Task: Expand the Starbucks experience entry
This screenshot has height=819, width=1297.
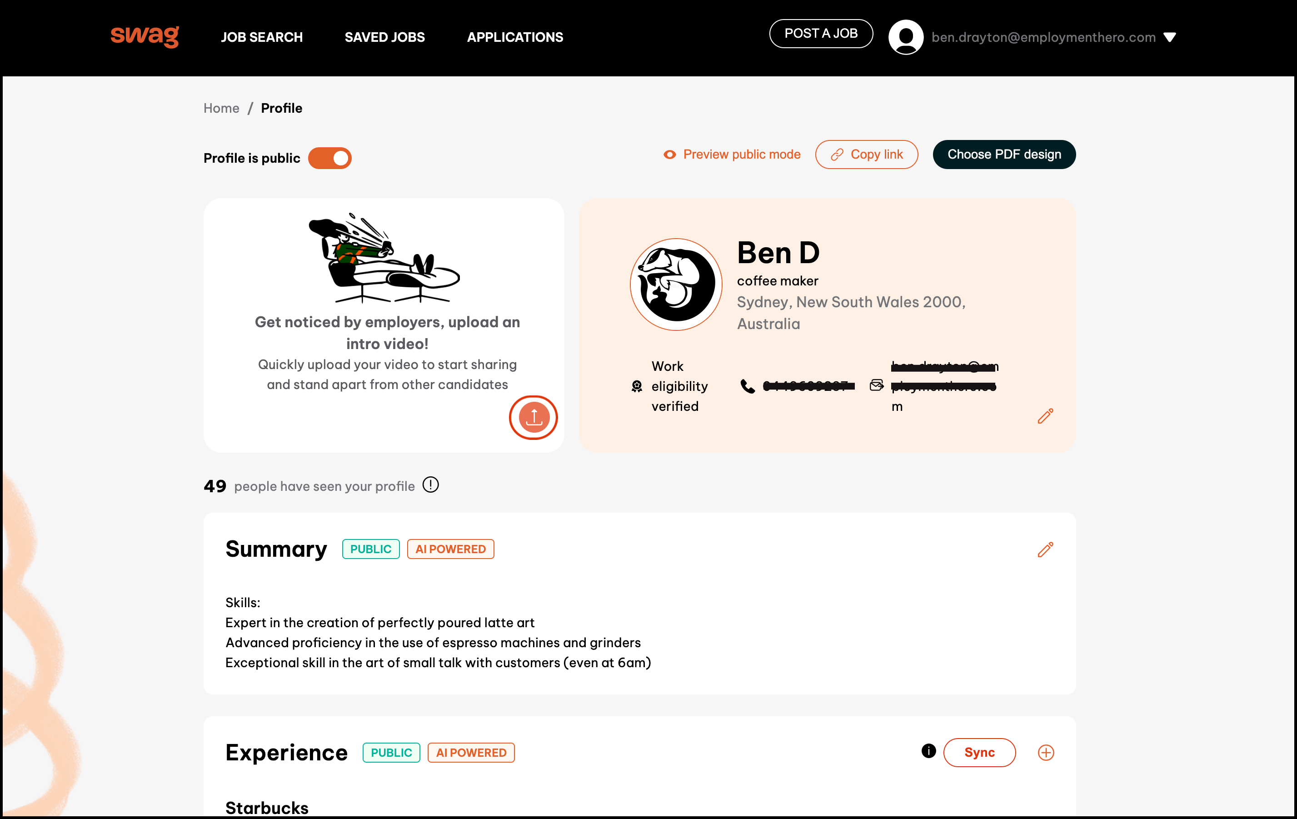Action: point(267,807)
